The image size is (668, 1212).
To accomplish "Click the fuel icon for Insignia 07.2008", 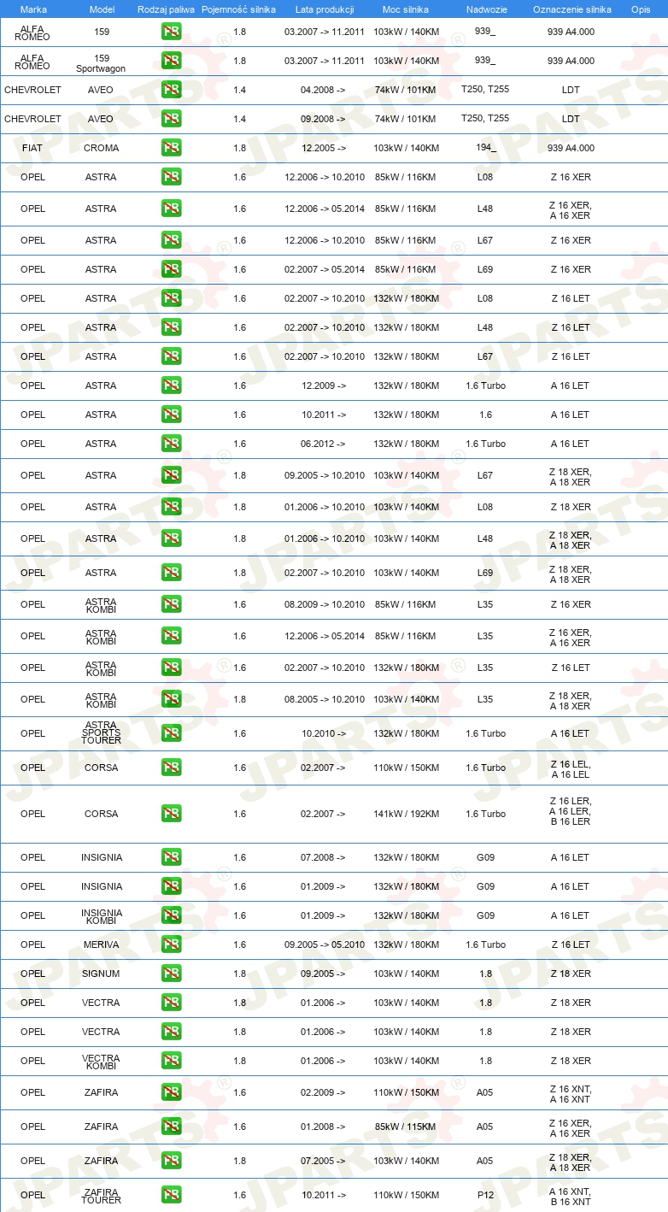I will [x=171, y=857].
